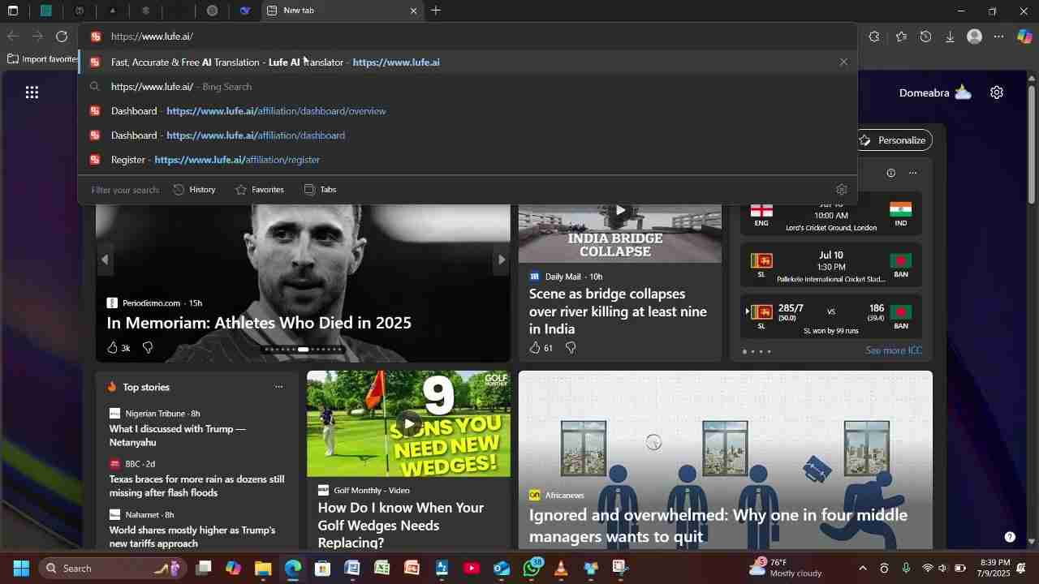Open the Favorites list icon in toolbar
Screen dimensions: 1039x584
tap(902, 36)
